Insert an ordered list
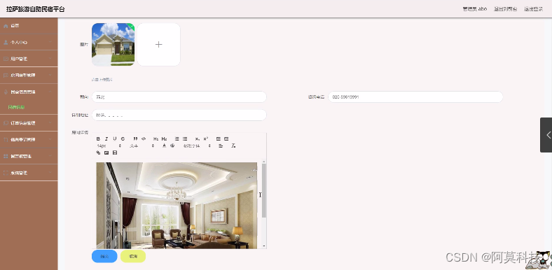The width and height of the screenshot is (552, 270). pos(177,139)
